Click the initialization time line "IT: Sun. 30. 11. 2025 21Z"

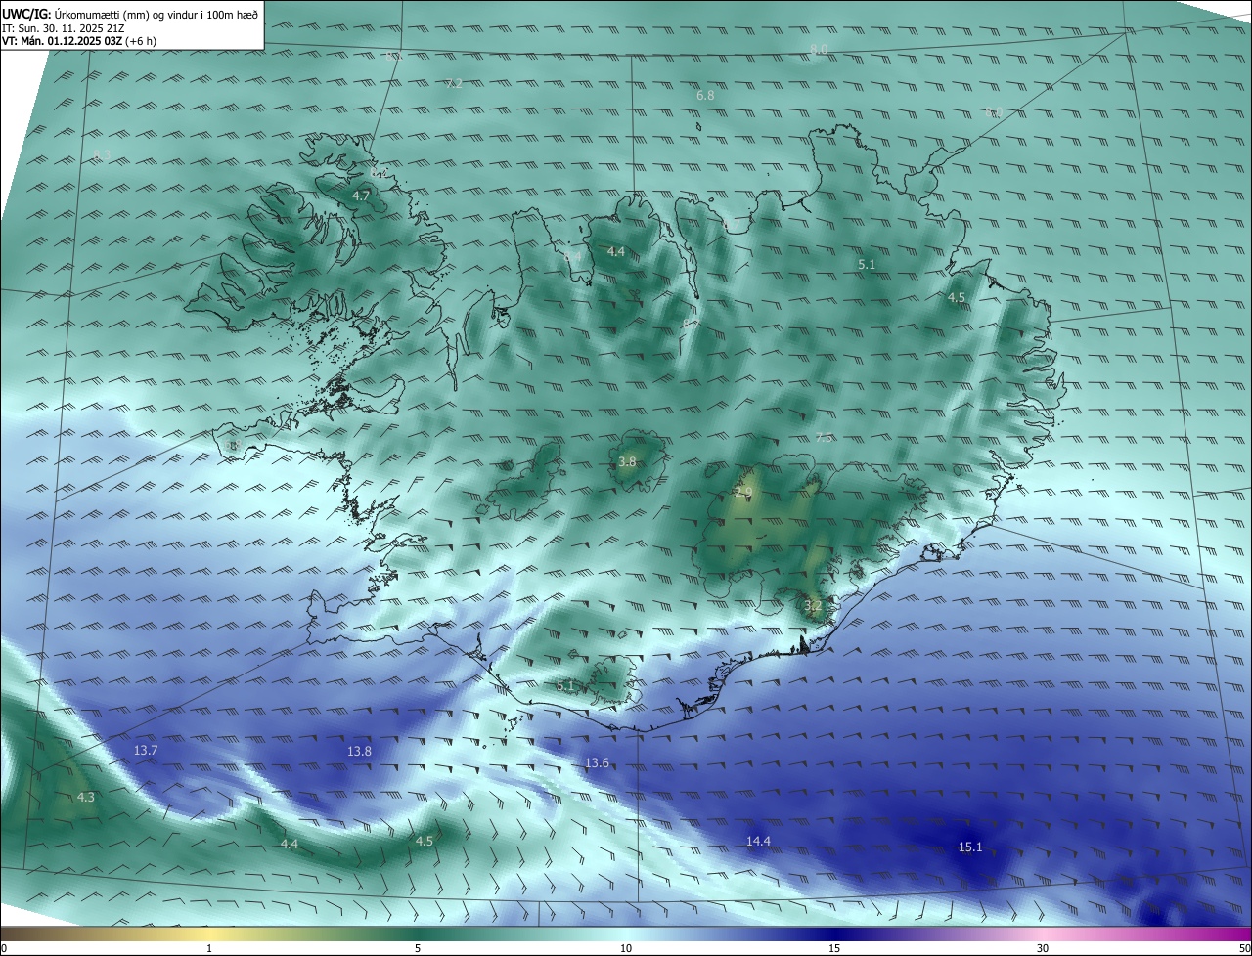63,28
